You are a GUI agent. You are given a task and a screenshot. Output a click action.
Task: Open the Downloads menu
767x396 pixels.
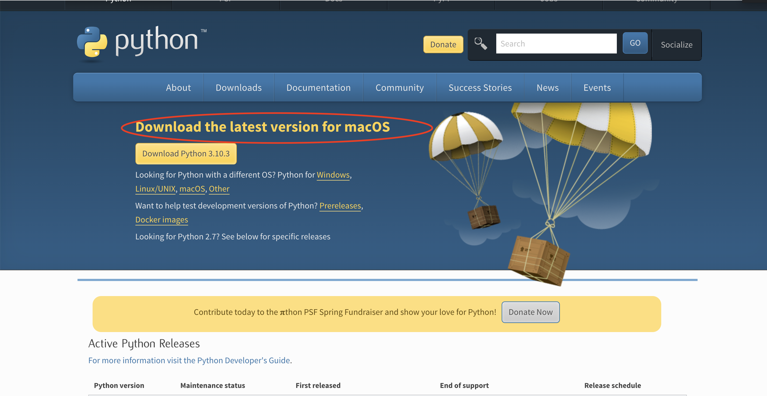coord(238,88)
